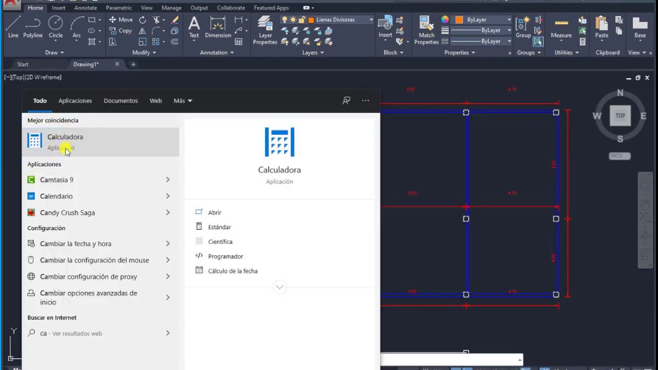This screenshot has height=370, width=658.
Task: Switch to the Start file tab
Action: (x=23, y=64)
